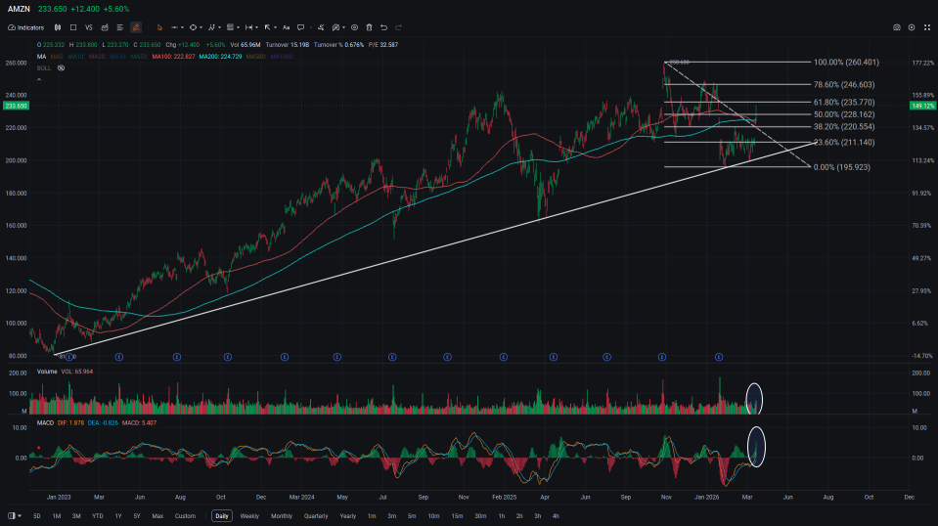Click the calendar events icon in toolbar
This screenshot has width=938, height=526.
(105, 27)
